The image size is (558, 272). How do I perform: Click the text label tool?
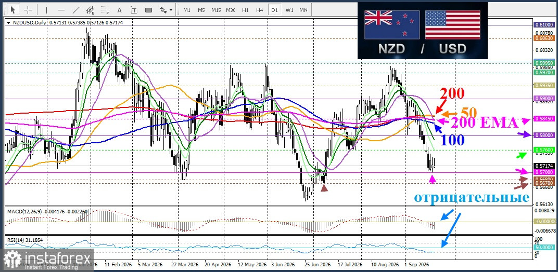click(134, 9)
